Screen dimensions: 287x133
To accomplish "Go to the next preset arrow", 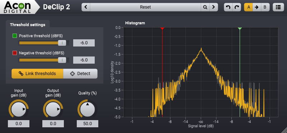I will 213,7.
